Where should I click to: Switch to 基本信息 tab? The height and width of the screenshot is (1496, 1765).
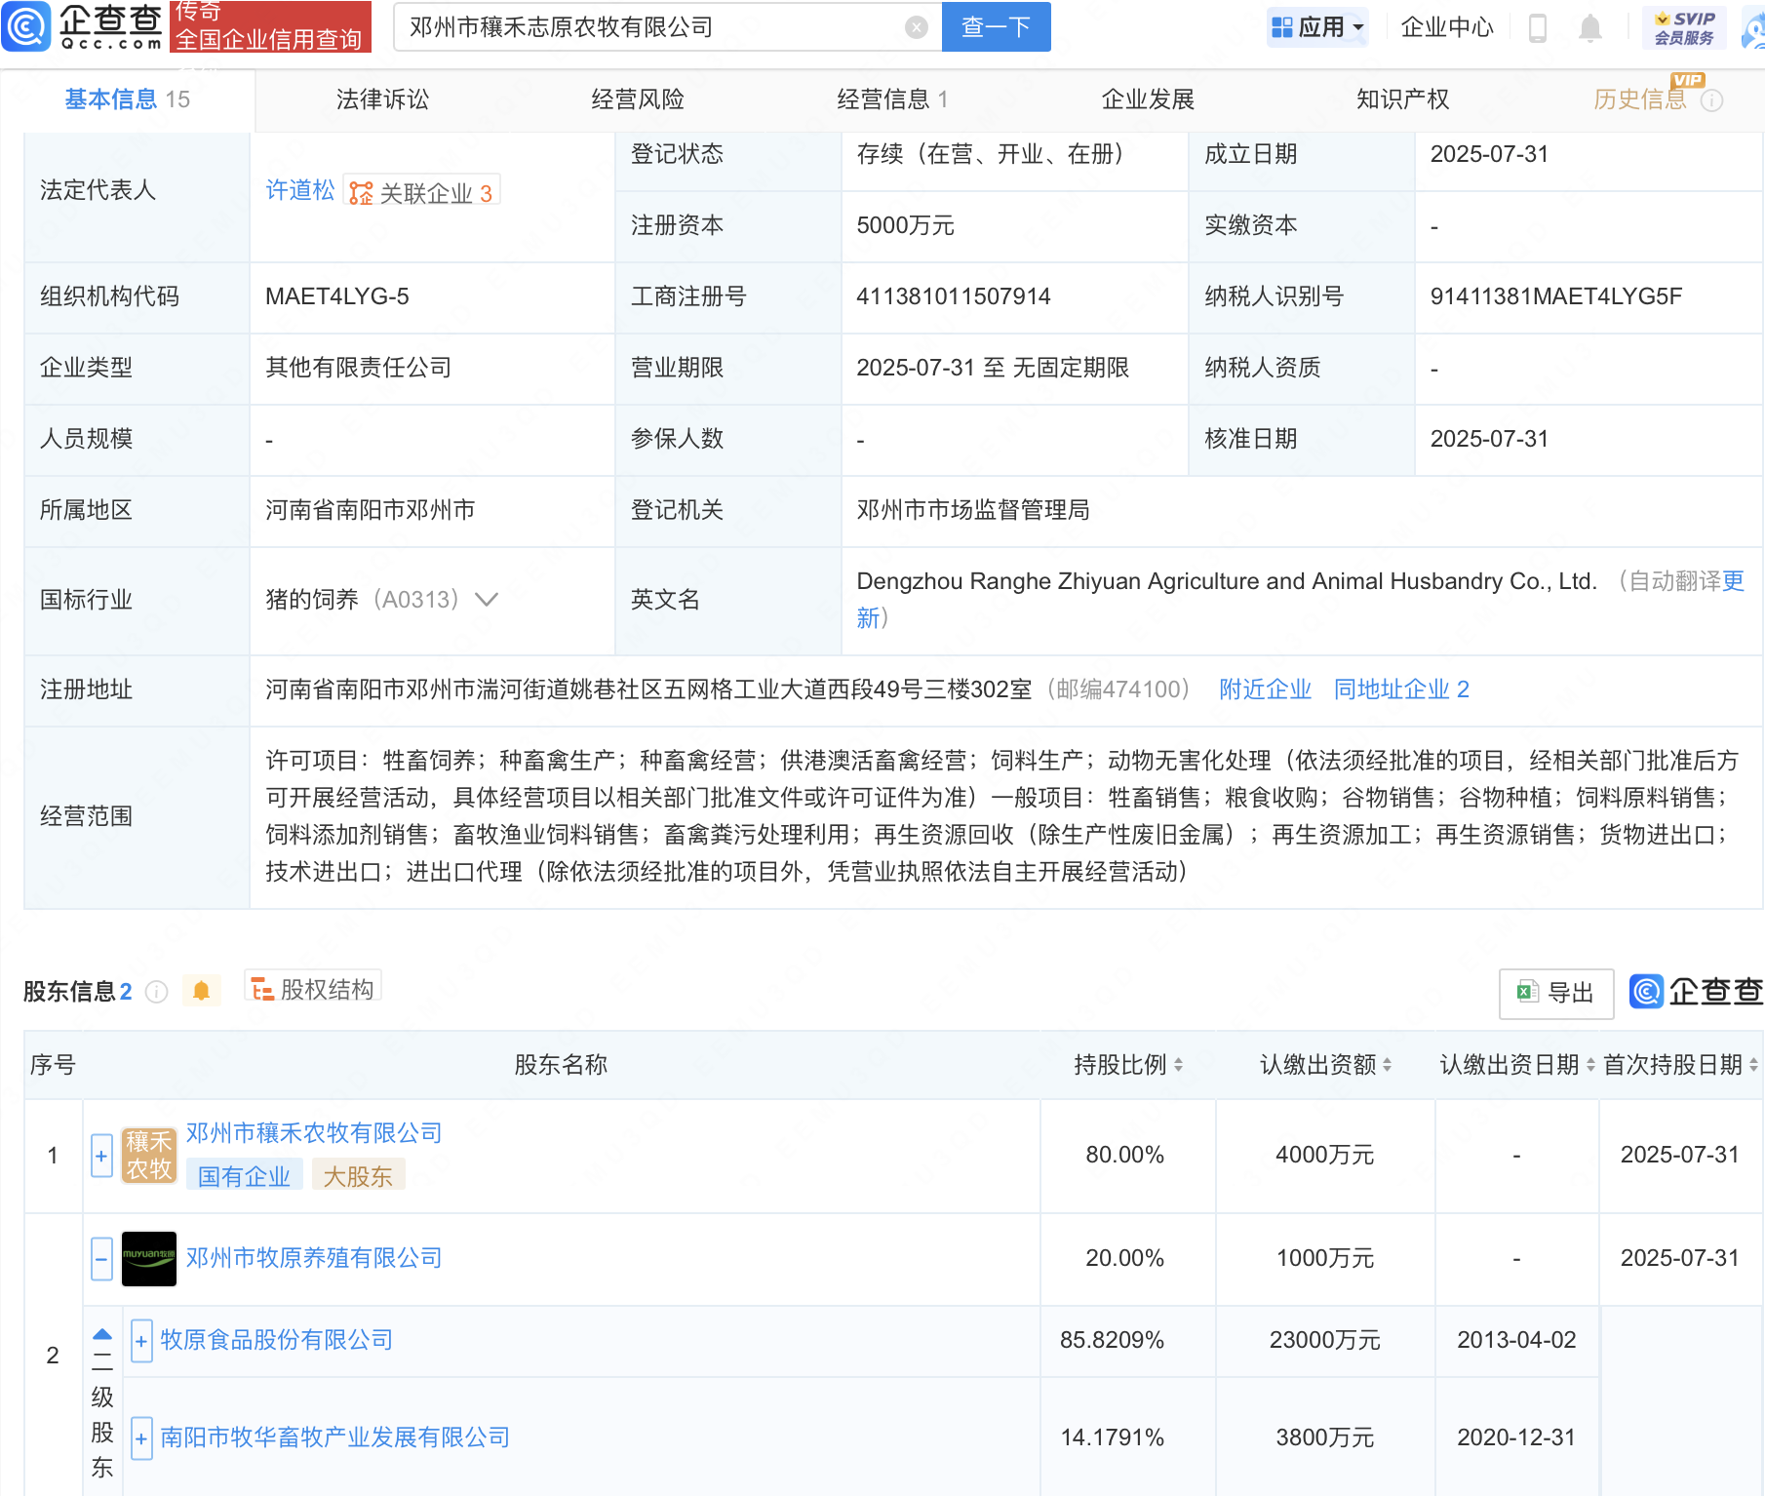[127, 99]
